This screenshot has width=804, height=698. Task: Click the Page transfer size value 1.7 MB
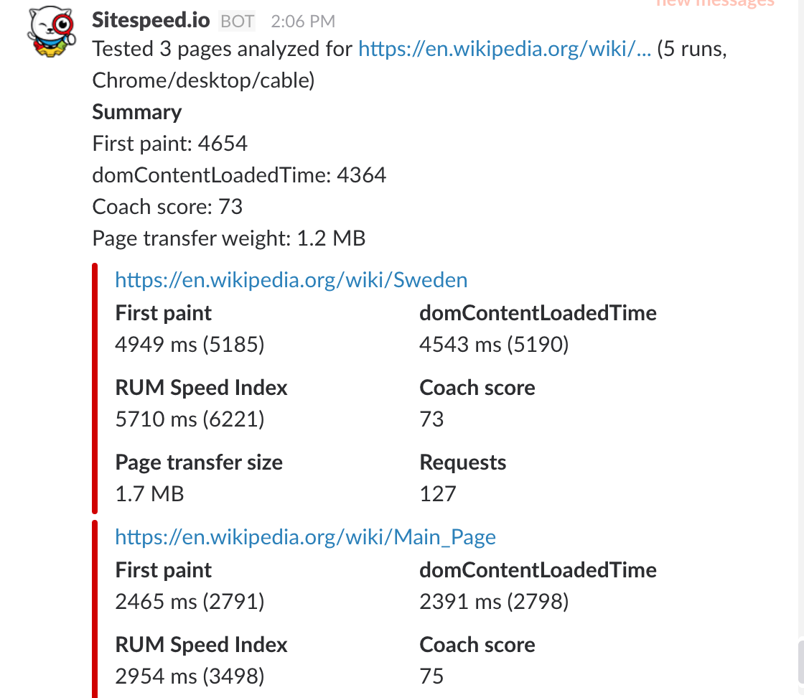click(x=149, y=493)
